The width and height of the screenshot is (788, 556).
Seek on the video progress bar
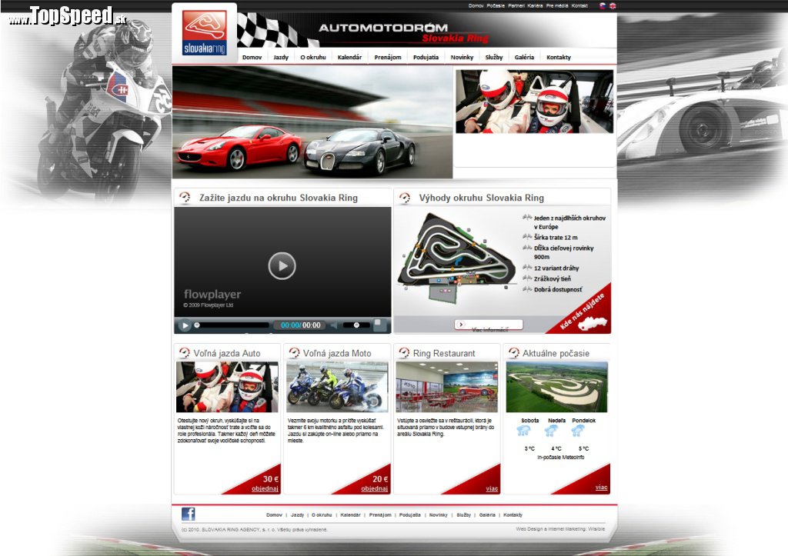(232, 325)
